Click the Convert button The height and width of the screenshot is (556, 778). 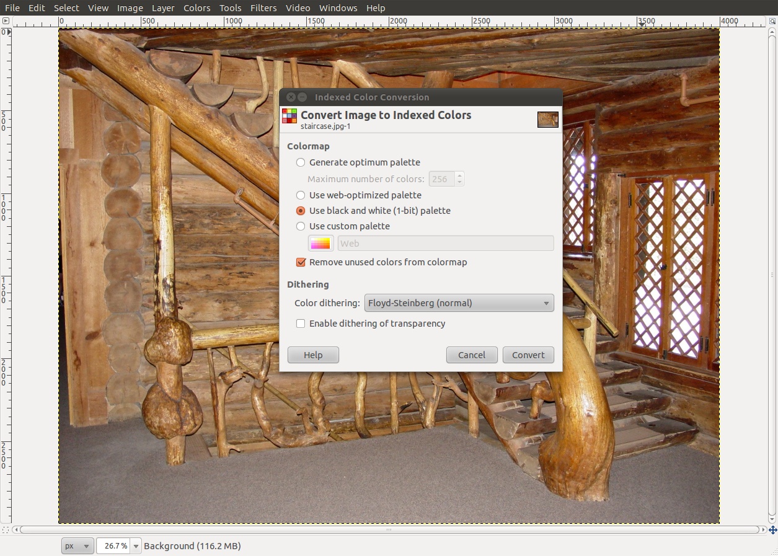coord(528,355)
